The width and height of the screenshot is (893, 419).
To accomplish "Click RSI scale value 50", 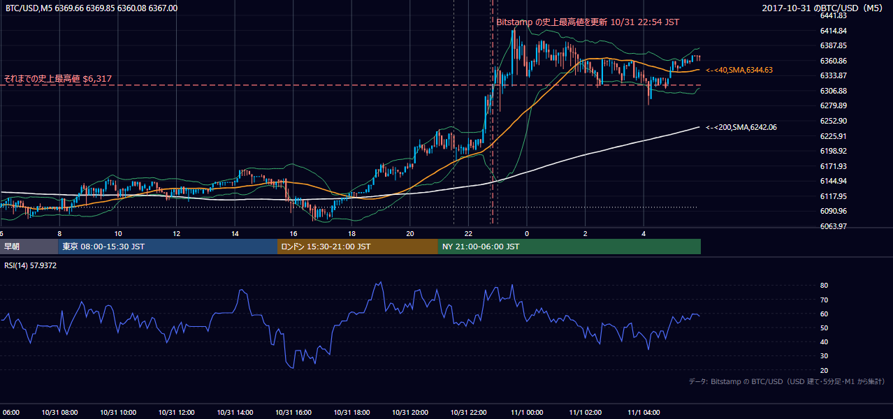I will tap(824, 328).
